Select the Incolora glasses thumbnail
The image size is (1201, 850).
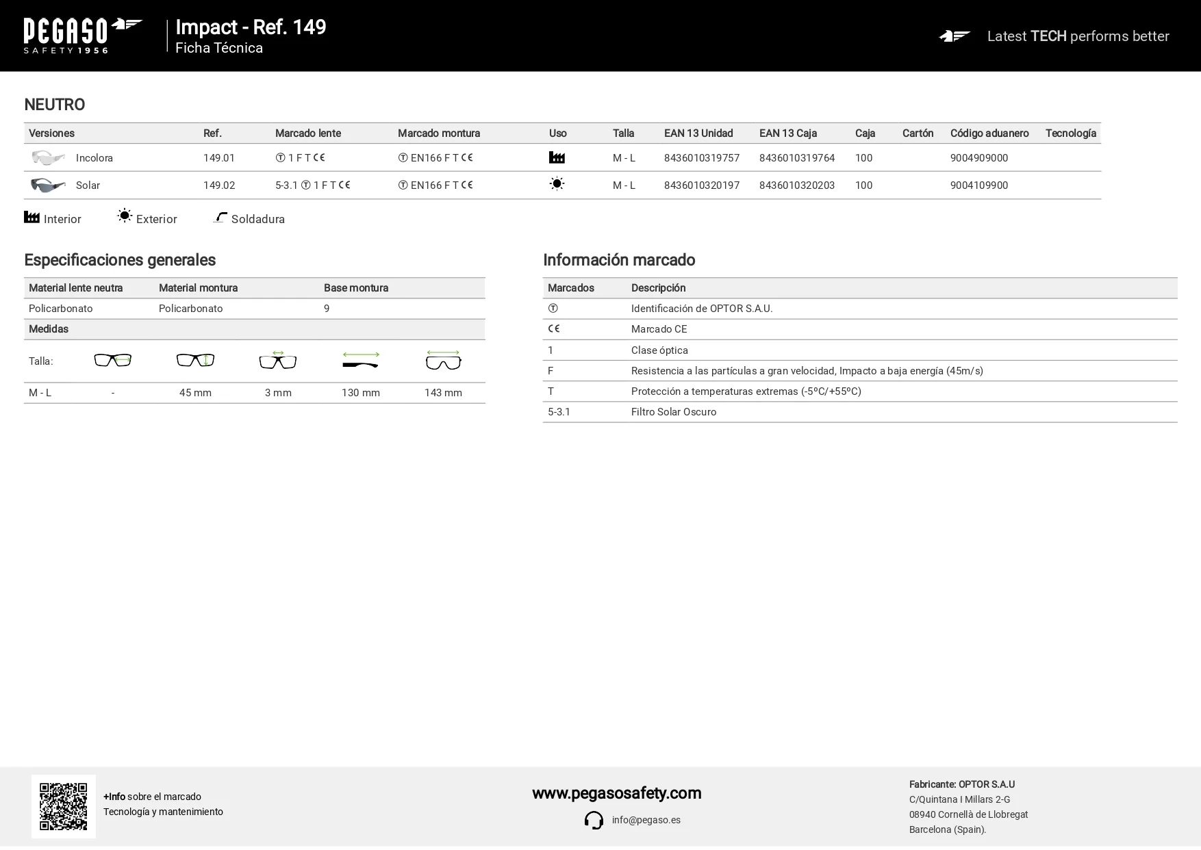(48, 157)
